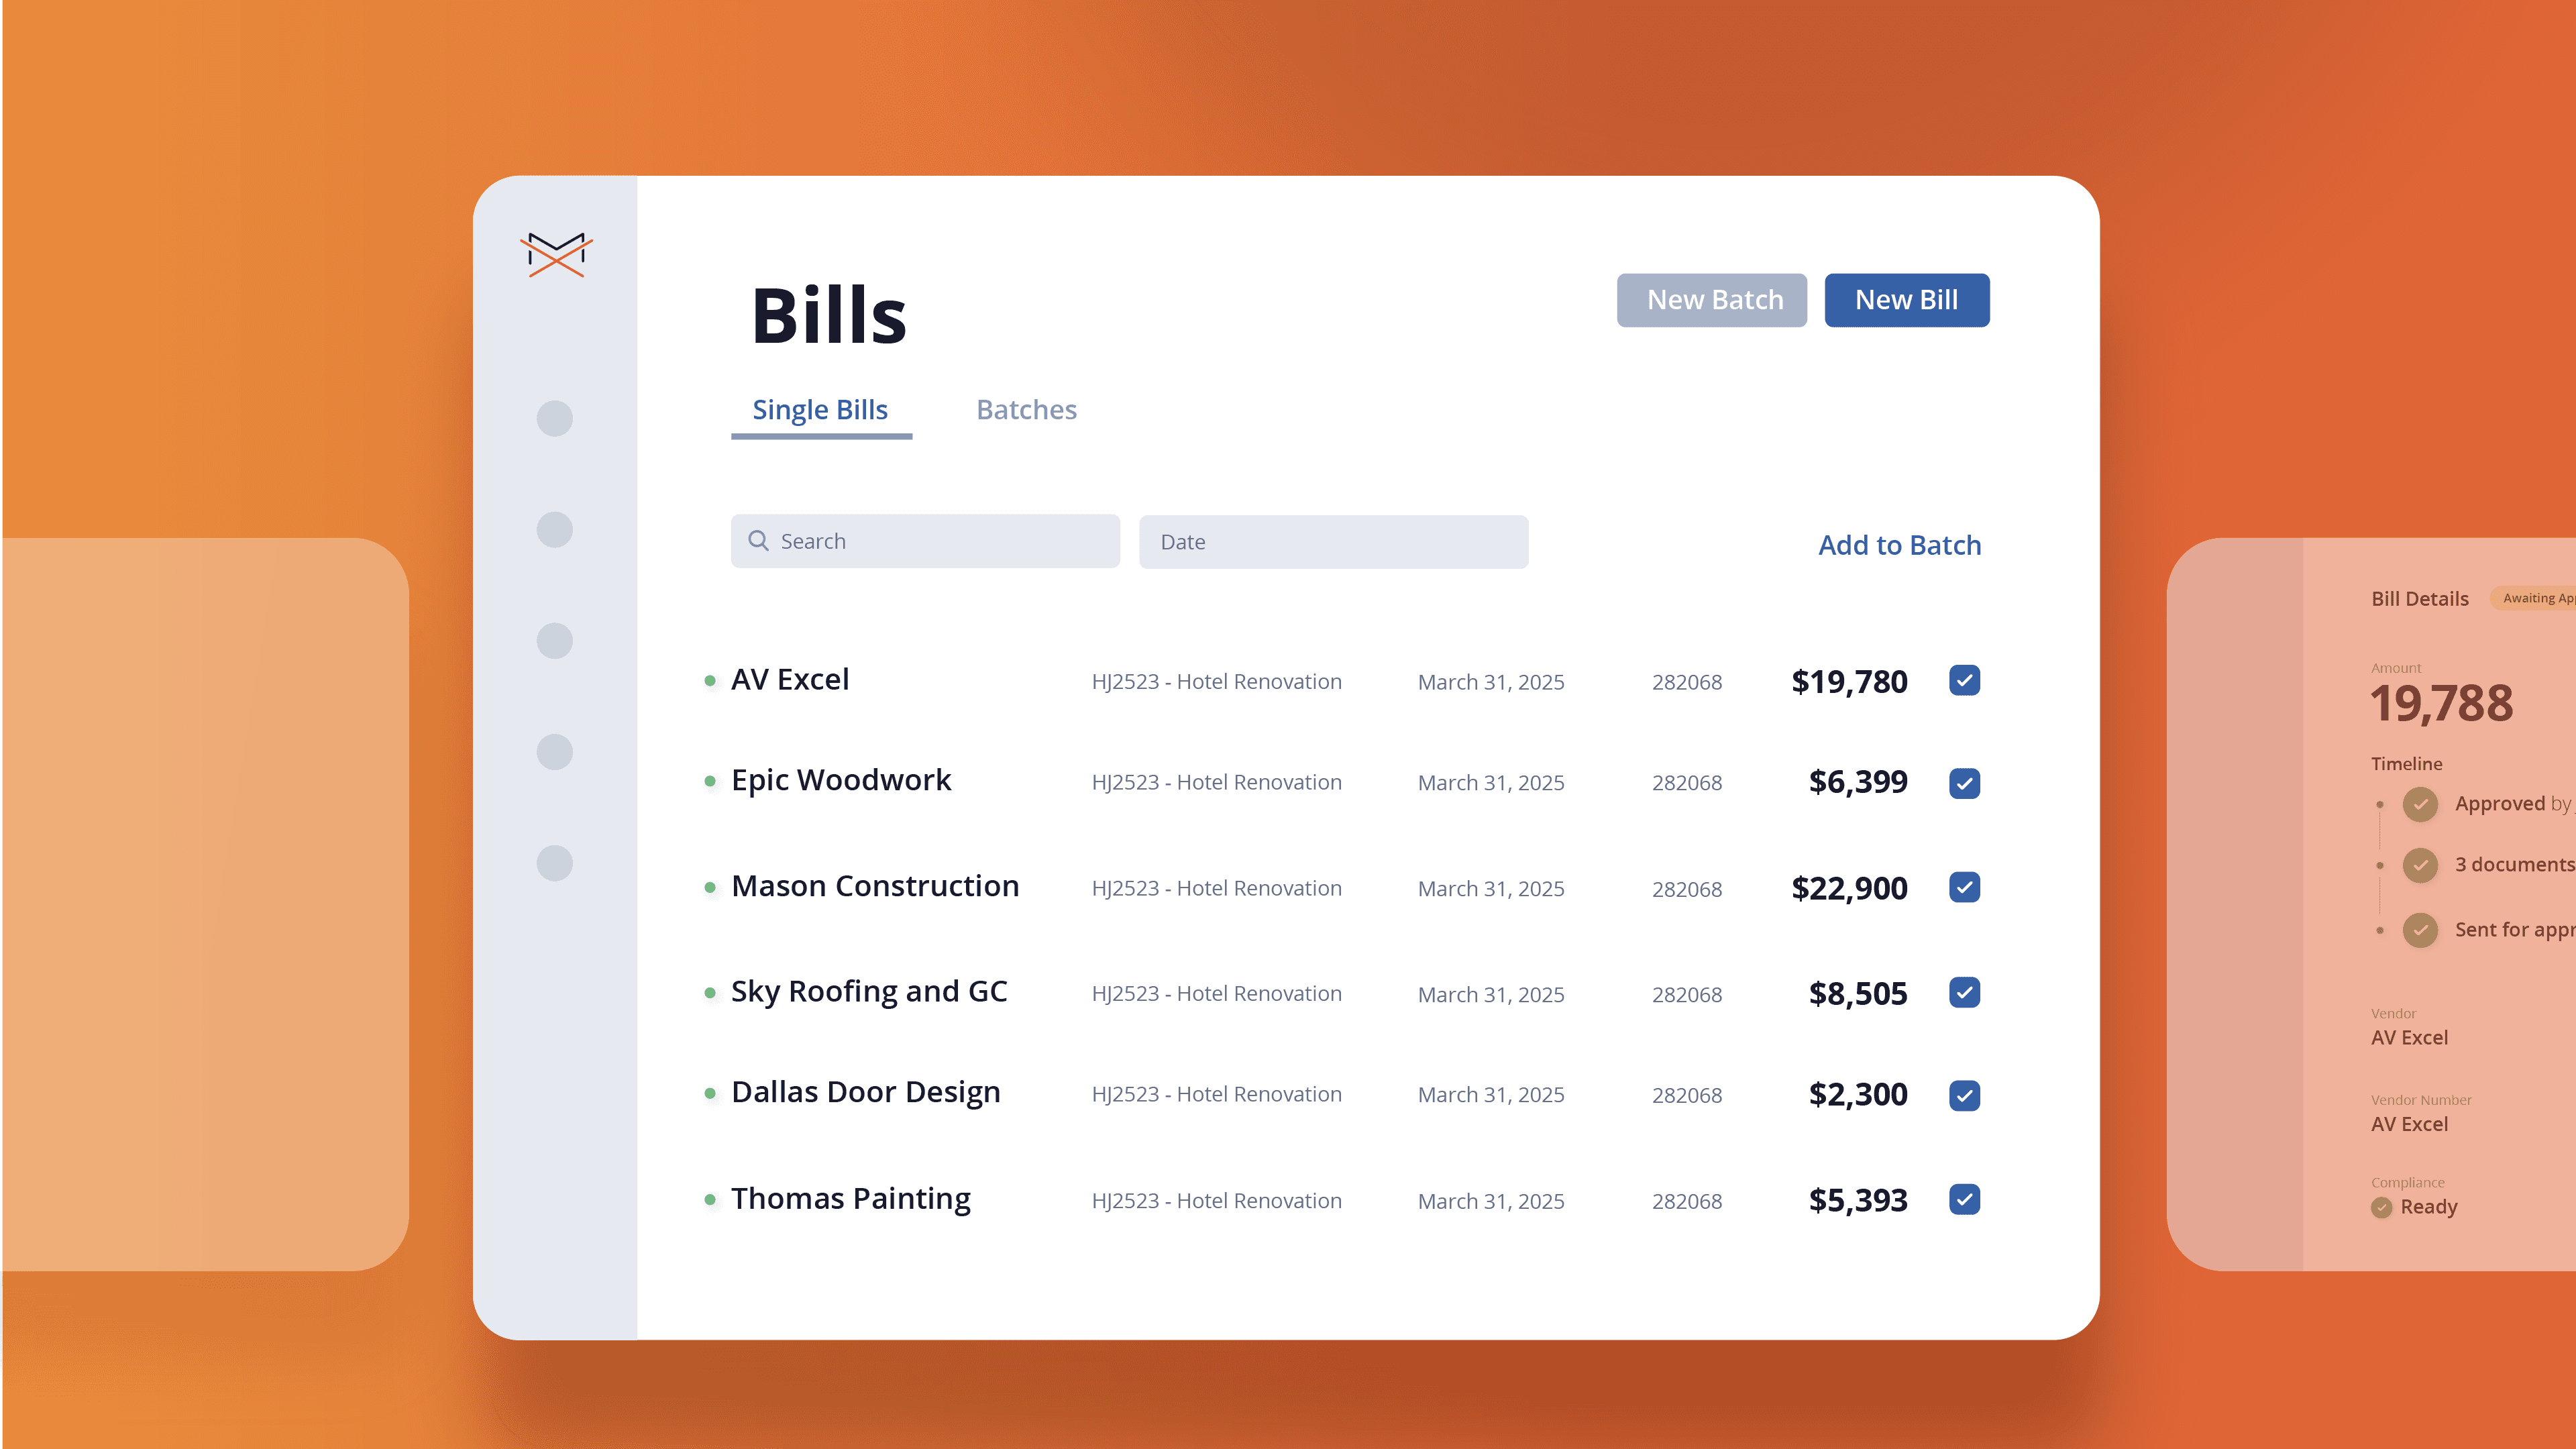Click the Ready compliance check icon
The image size is (2576, 1449).
coord(2382,1207)
